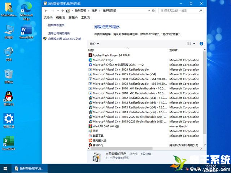Click the vertical scrollbar of program list
The width and height of the screenshot is (231, 173).
pos(205,93)
